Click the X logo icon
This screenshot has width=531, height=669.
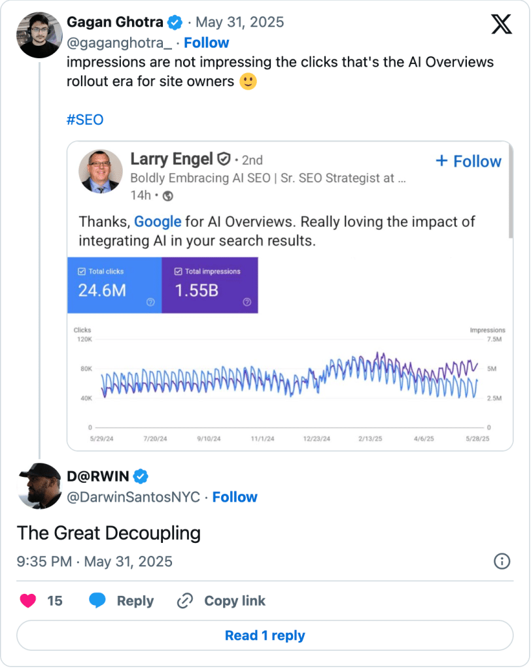point(502,25)
